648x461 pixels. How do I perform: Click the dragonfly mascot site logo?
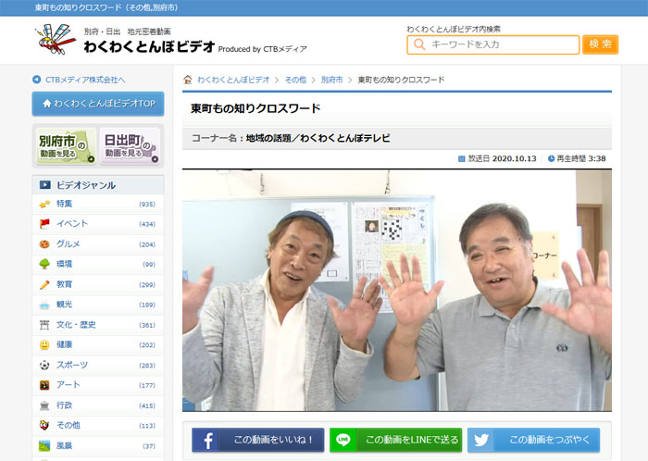pyautogui.click(x=56, y=39)
